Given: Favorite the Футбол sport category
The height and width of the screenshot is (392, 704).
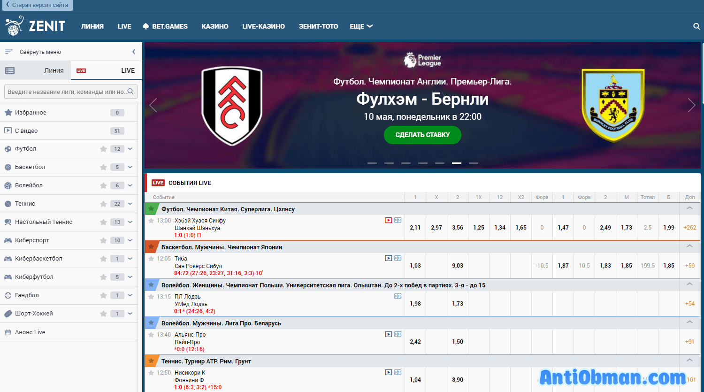Looking at the screenshot, I should coord(103,149).
